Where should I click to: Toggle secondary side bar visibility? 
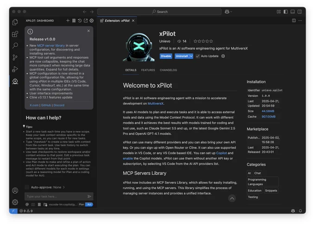click(x=300, y=12)
